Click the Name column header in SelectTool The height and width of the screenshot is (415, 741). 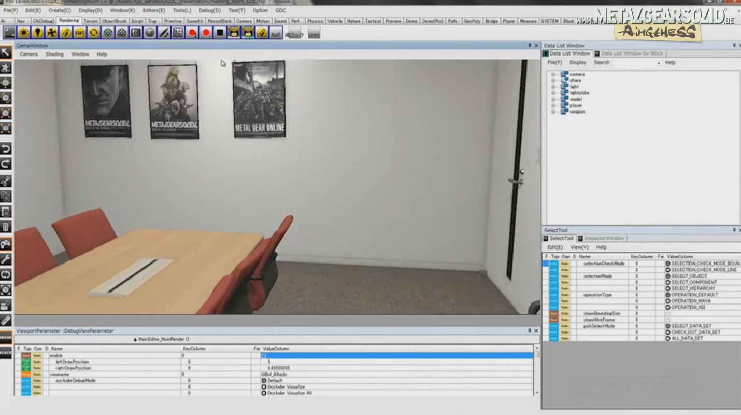pos(585,256)
